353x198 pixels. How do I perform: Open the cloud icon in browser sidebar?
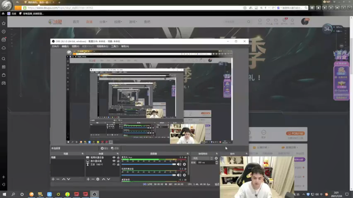coord(4,48)
